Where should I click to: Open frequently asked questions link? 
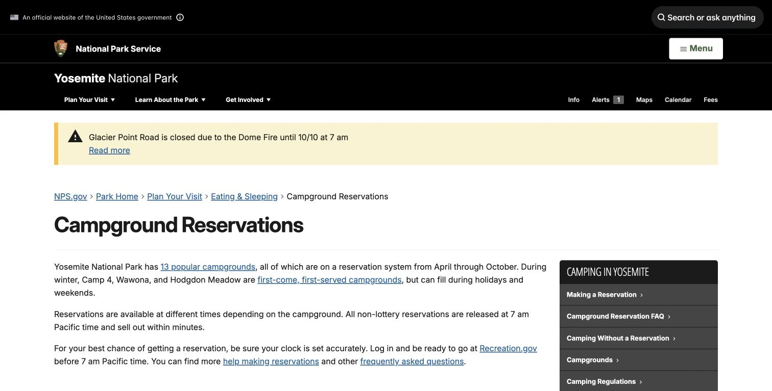point(412,361)
